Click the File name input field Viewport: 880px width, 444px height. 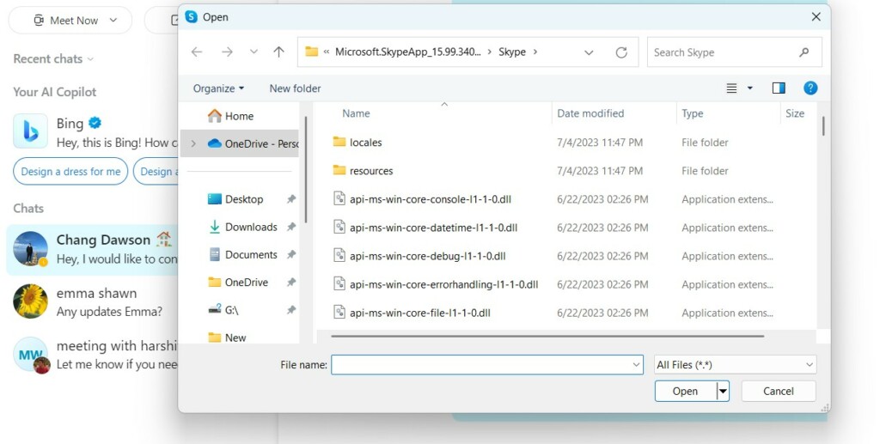pyautogui.click(x=481, y=365)
